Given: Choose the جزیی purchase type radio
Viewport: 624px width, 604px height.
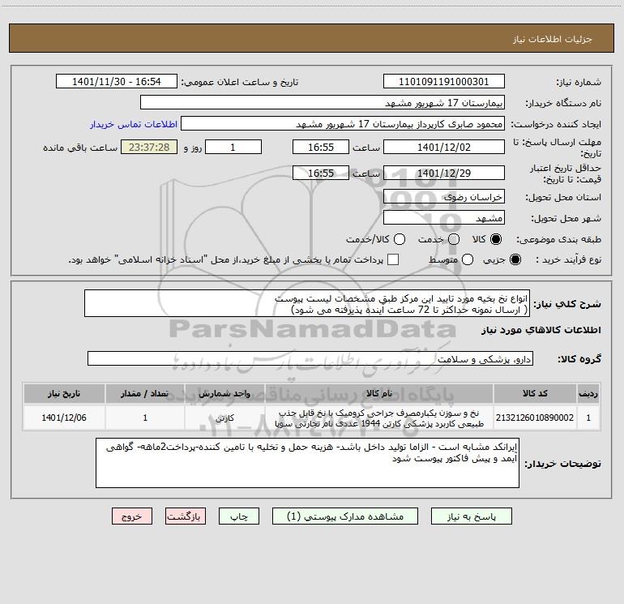Looking at the screenshot, I should click(x=515, y=259).
